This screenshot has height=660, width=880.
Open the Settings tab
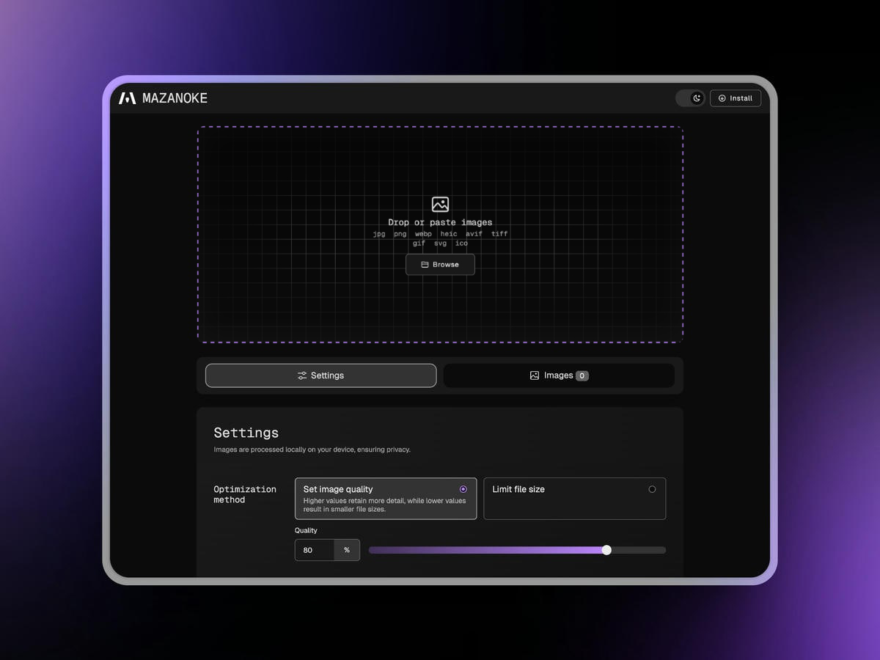[x=320, y=375]
